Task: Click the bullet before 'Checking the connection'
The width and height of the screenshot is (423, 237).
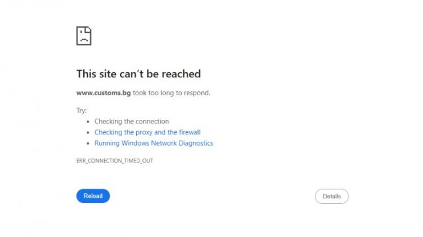Action: 88,122
